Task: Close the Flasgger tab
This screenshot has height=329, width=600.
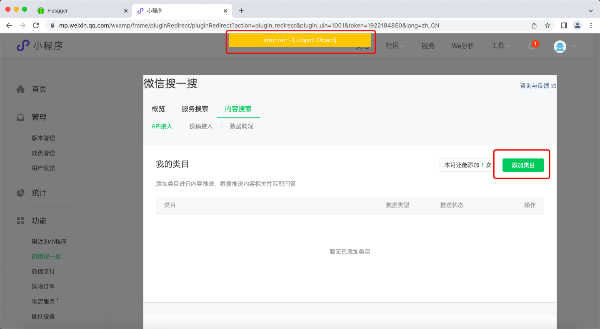Action: (125, 11)
